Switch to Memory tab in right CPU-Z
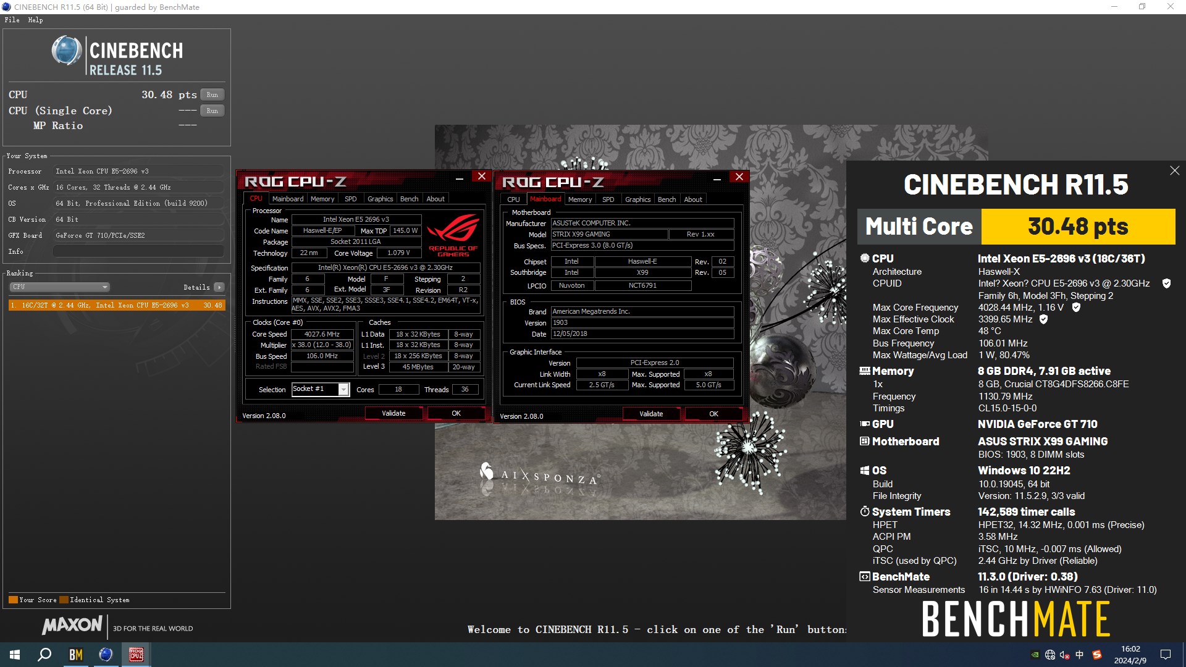The width and height of the screenshot is (1186, 667). tap(580, 199)
